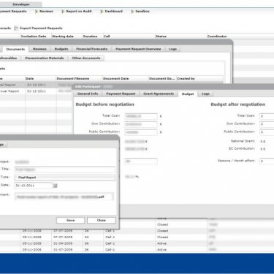Open Logs tab in project window
This screenshot has width=274, height=274.
[x=172, y=49]
